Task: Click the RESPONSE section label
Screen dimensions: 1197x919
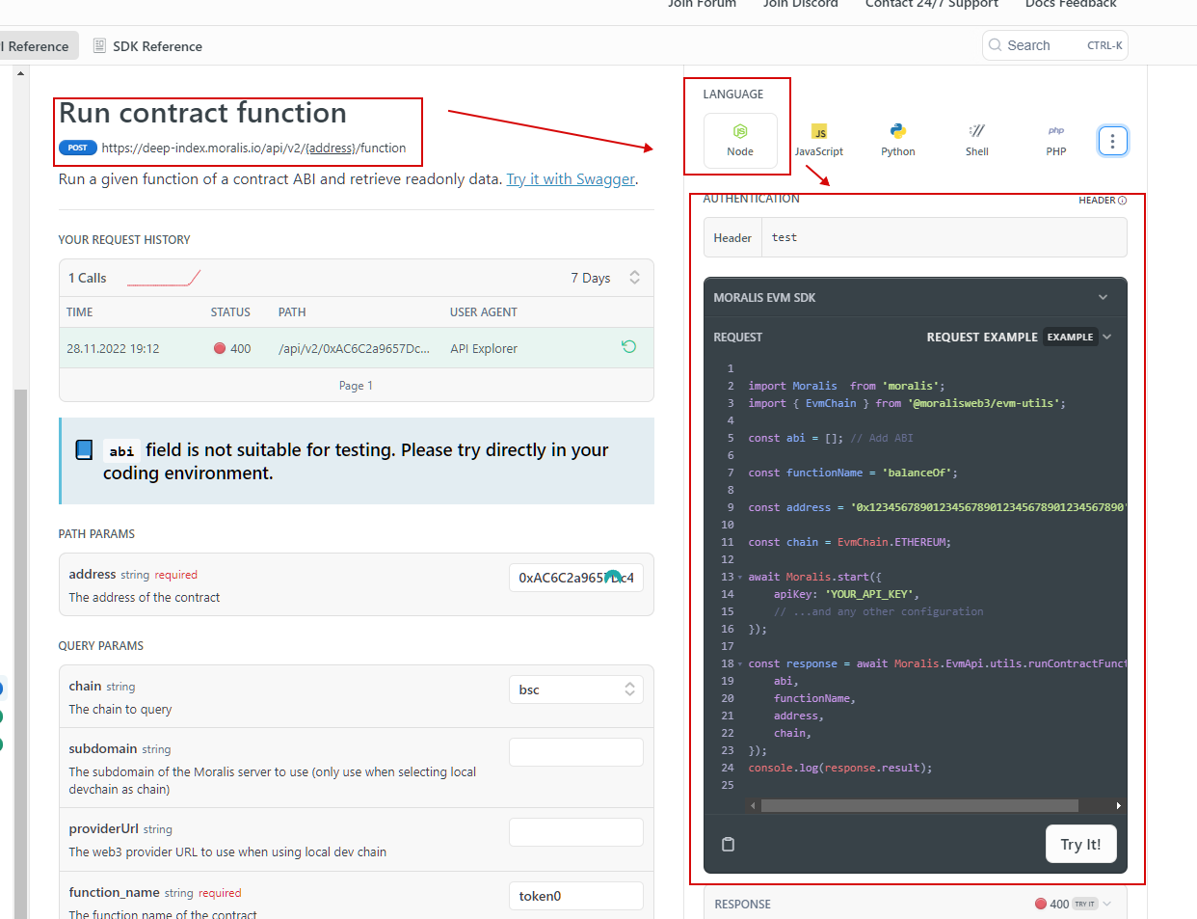Action: [743, 905]
